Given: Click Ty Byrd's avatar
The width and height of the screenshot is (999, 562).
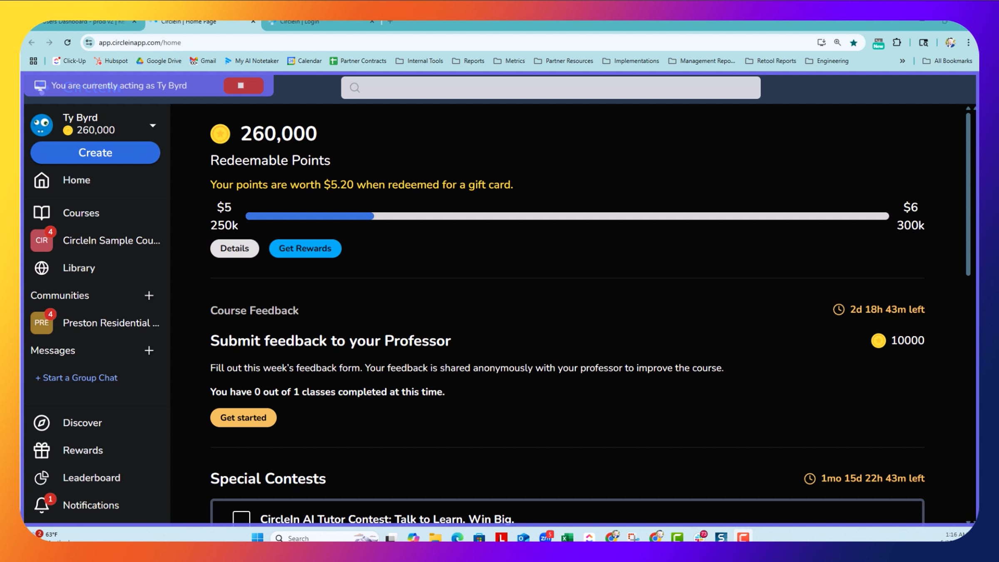Looking at the screenshot, I should tap(42, 124).
